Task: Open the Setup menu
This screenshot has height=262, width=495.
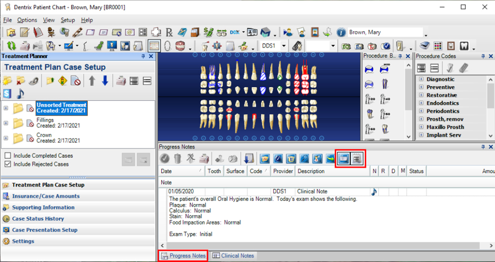Action: pyautogui.click(x=67, y=20)
